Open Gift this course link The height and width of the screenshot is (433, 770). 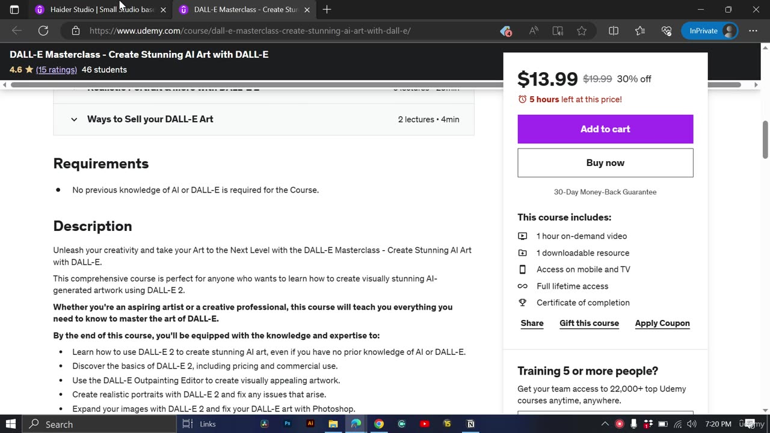coord(589,323)
